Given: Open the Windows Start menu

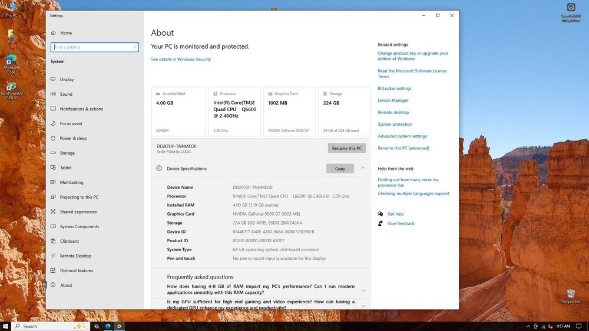Looking at the screenshot, I should (5, 326).
